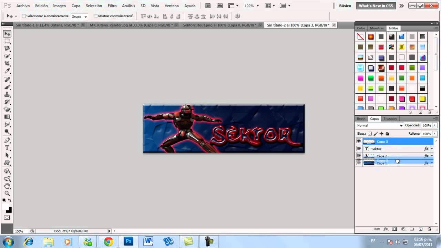Select the History Brush tool
The image size is (441, 248).
[x=7, y=102]
